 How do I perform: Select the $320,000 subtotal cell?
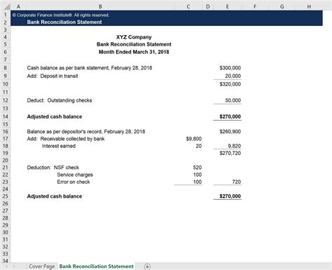230,84
